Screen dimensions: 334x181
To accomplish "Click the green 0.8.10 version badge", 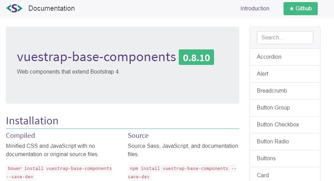I will [196, 57].
